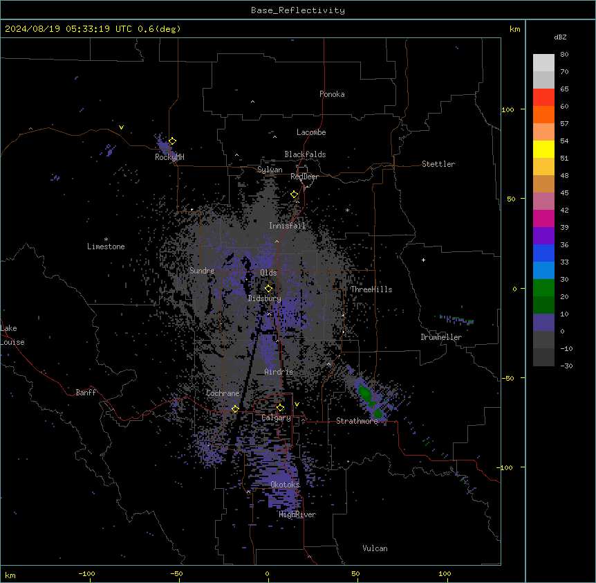Click the ThreeHills label

pyautogui.click(x=371, y=289)
